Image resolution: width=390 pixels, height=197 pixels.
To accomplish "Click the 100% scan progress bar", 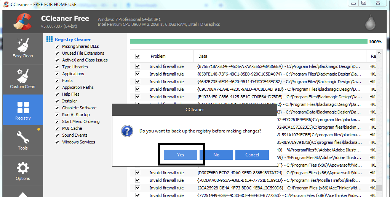I will (x=248, y=41).
